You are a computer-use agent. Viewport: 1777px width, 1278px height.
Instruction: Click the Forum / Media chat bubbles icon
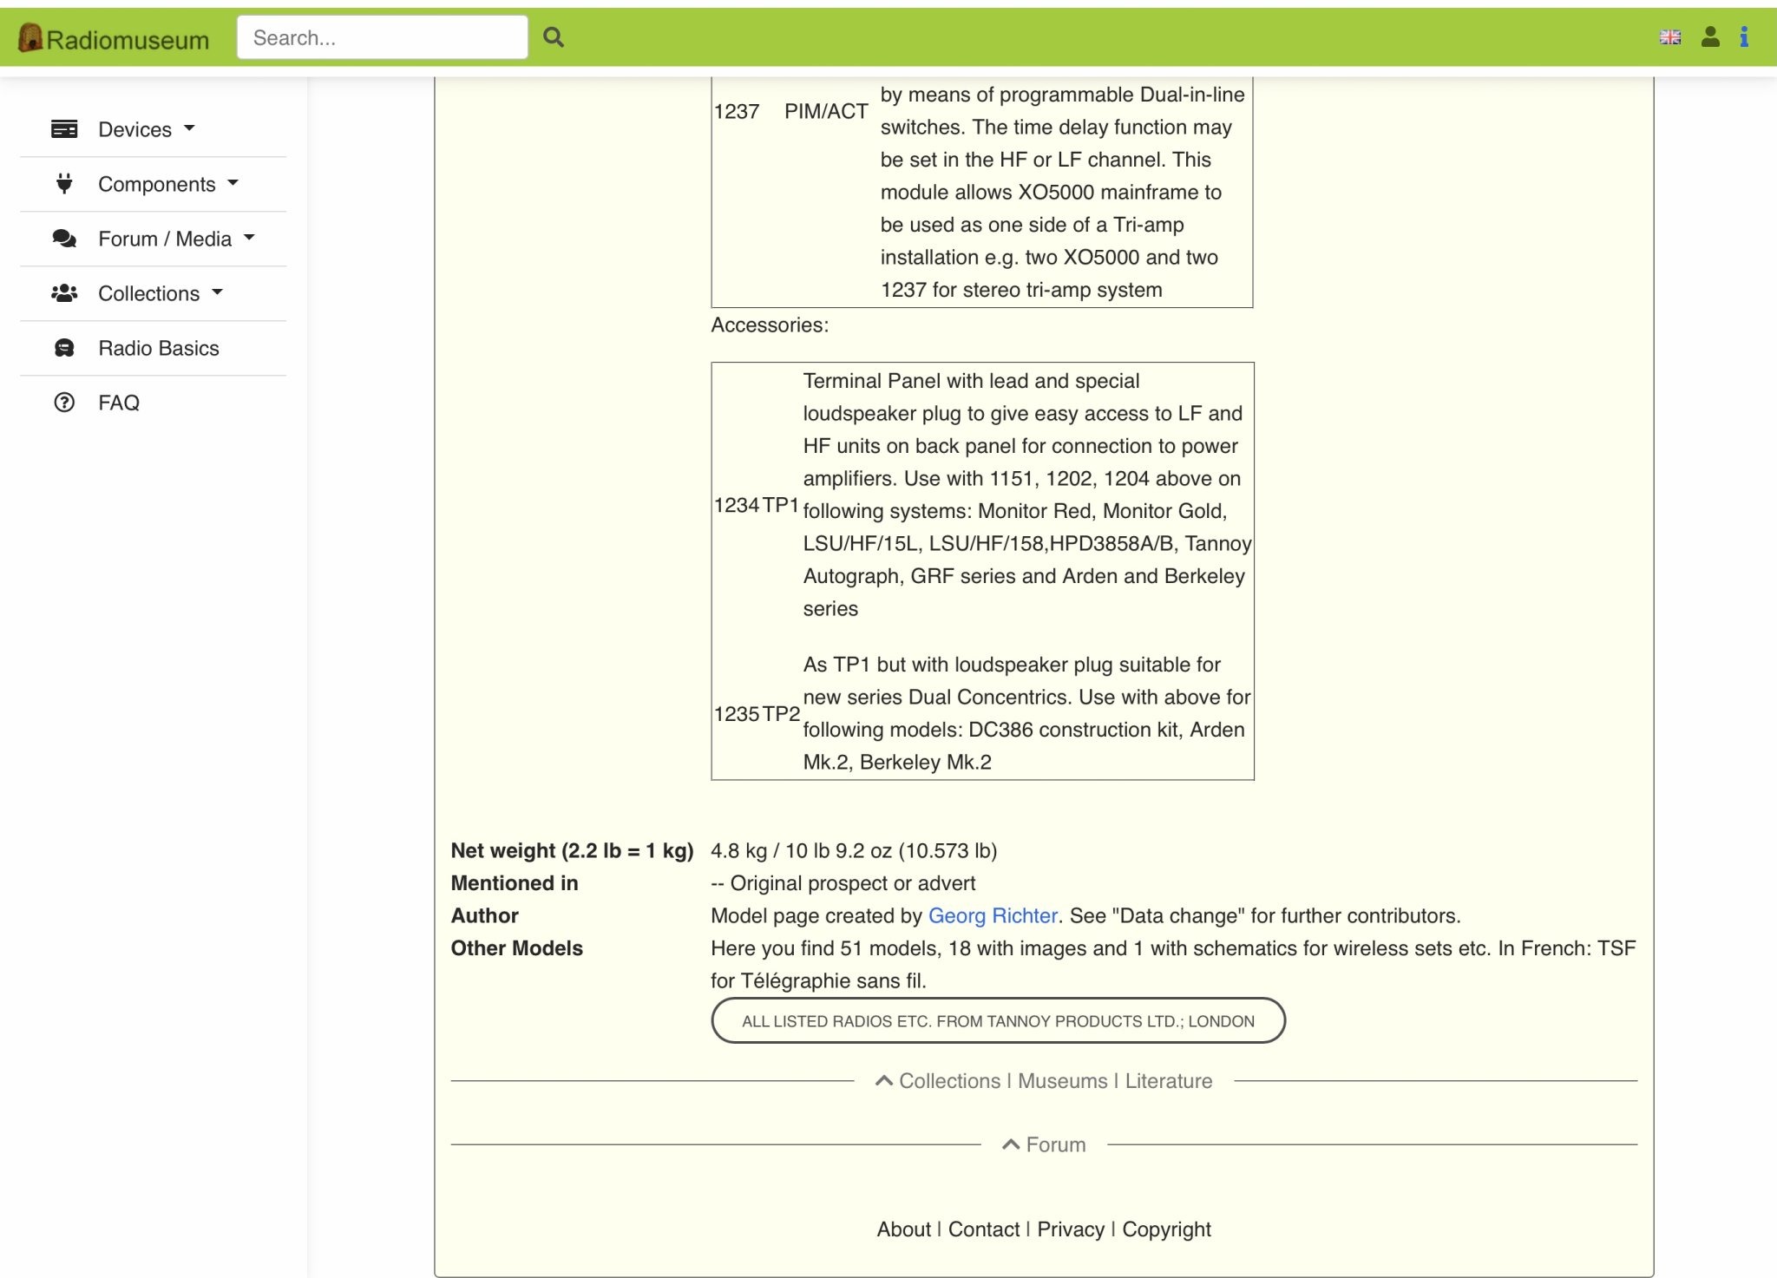(64, 239)
